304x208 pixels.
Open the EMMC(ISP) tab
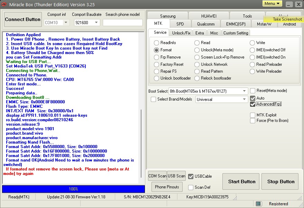coord(236,24)
